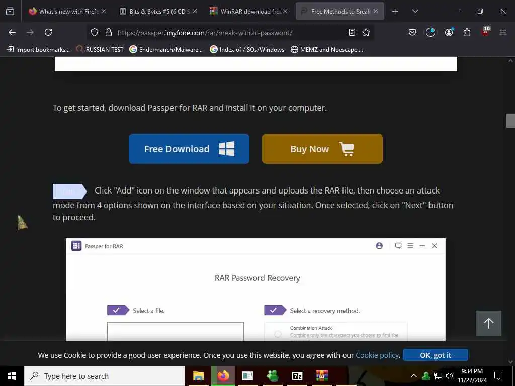Open notification center icon
515x386 pixels.
[498, 376]
